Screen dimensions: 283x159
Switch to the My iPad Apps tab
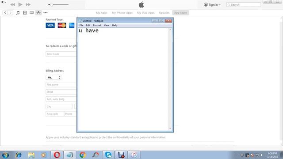(x=145, y=13)
